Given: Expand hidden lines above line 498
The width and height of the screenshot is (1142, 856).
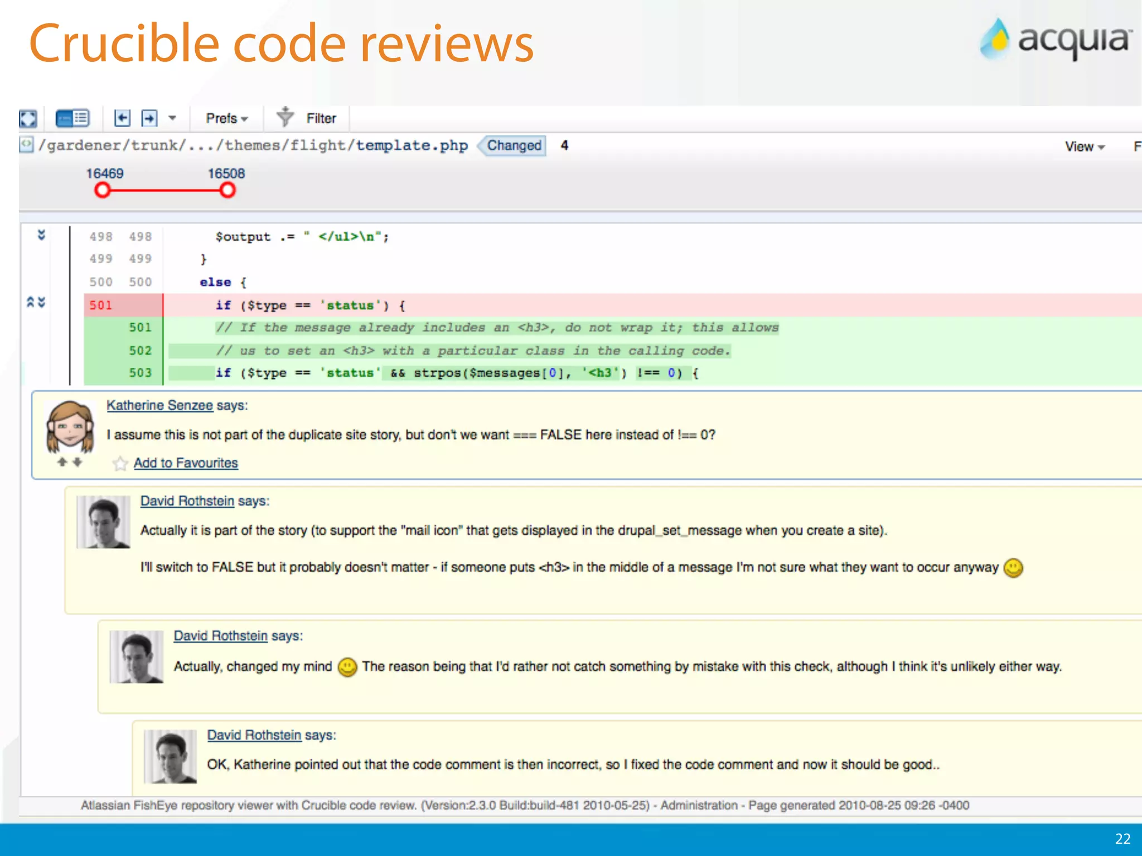Looking at the screenshot, I should [41, 235].
